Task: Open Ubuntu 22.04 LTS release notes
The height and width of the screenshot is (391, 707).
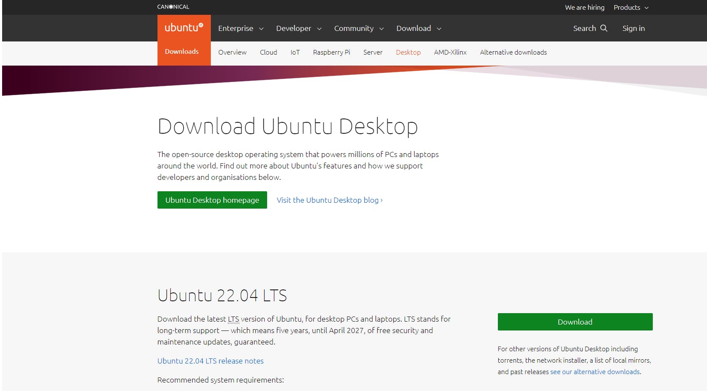Action: [210, 361]
